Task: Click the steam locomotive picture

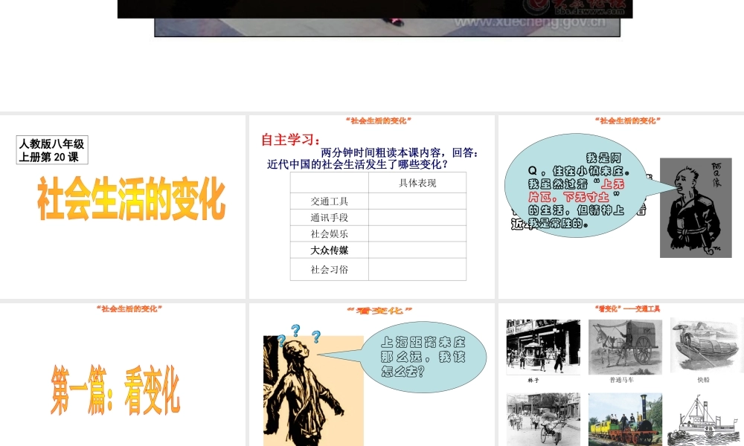Action: (625, 419)
